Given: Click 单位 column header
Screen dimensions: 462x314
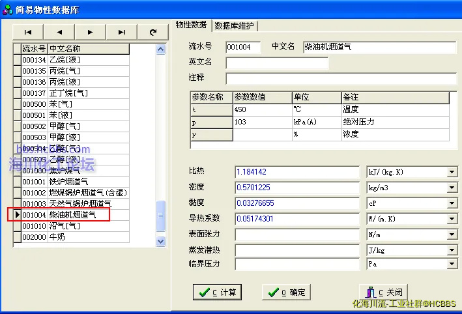Looking at the screenshot, I should pyautogui.click(x=317, y=97).
